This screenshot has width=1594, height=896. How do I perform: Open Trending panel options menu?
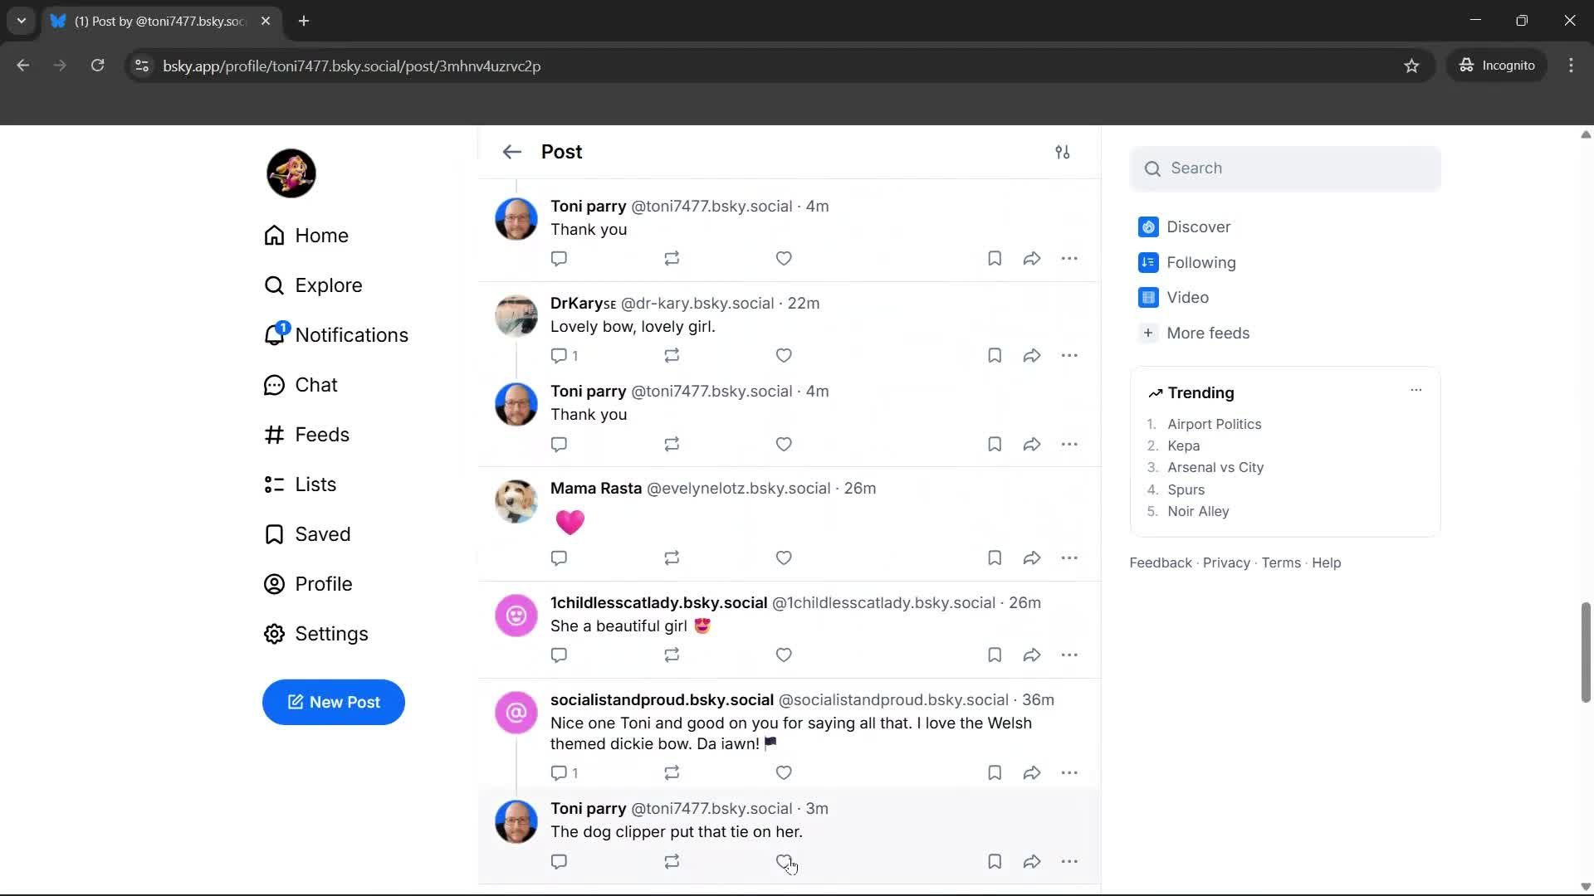coord(1416,390)
